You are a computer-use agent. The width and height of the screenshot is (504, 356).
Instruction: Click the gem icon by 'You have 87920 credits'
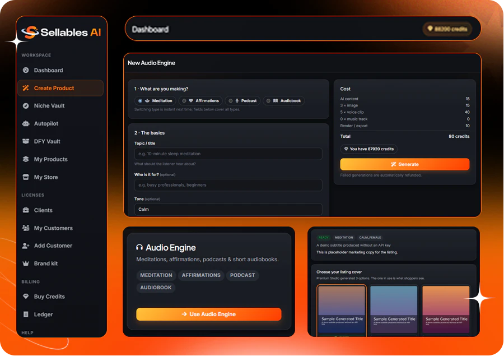point(346,149)
